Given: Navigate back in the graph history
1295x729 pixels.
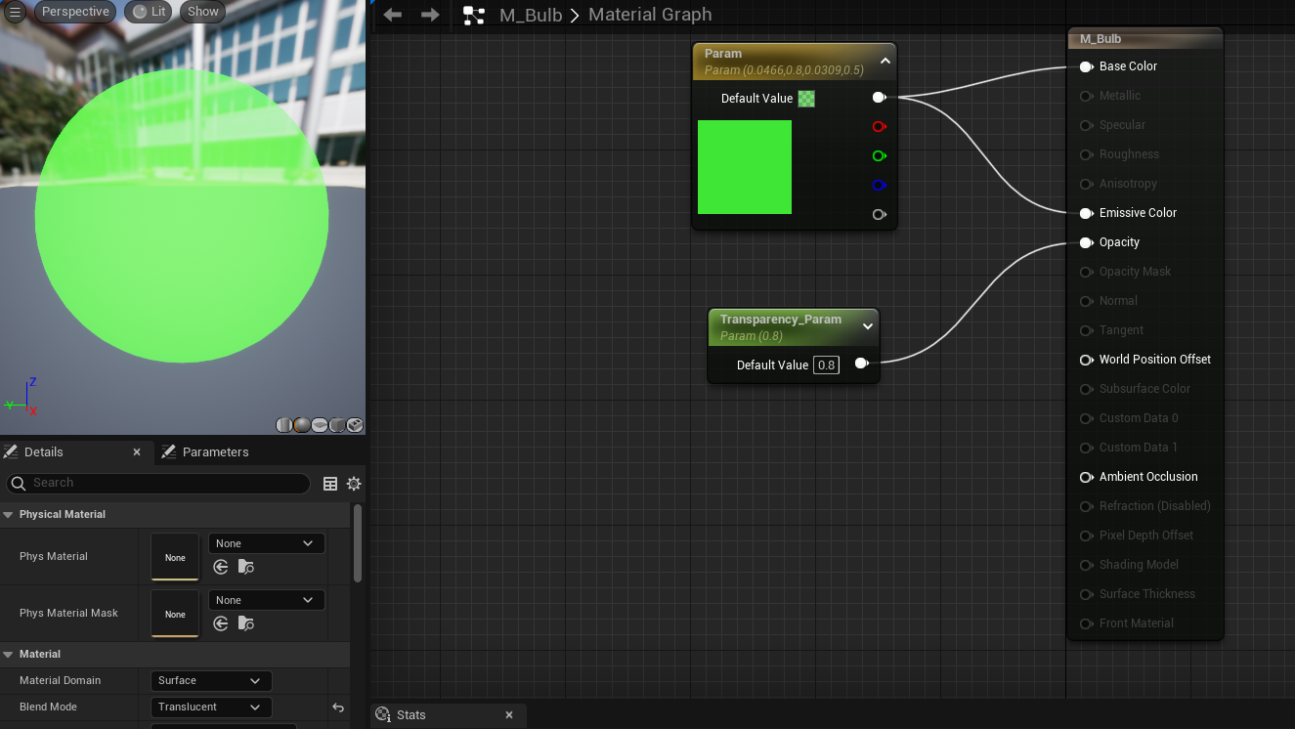Looking at the screenshot, I should pyautogui.click(x=393, y=15).
